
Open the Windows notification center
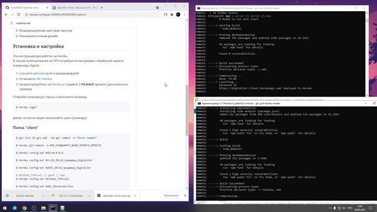point(371,208)
